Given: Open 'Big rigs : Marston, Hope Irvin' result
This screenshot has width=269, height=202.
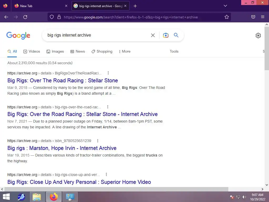Looking at the screenshot, I should point(62,148).
